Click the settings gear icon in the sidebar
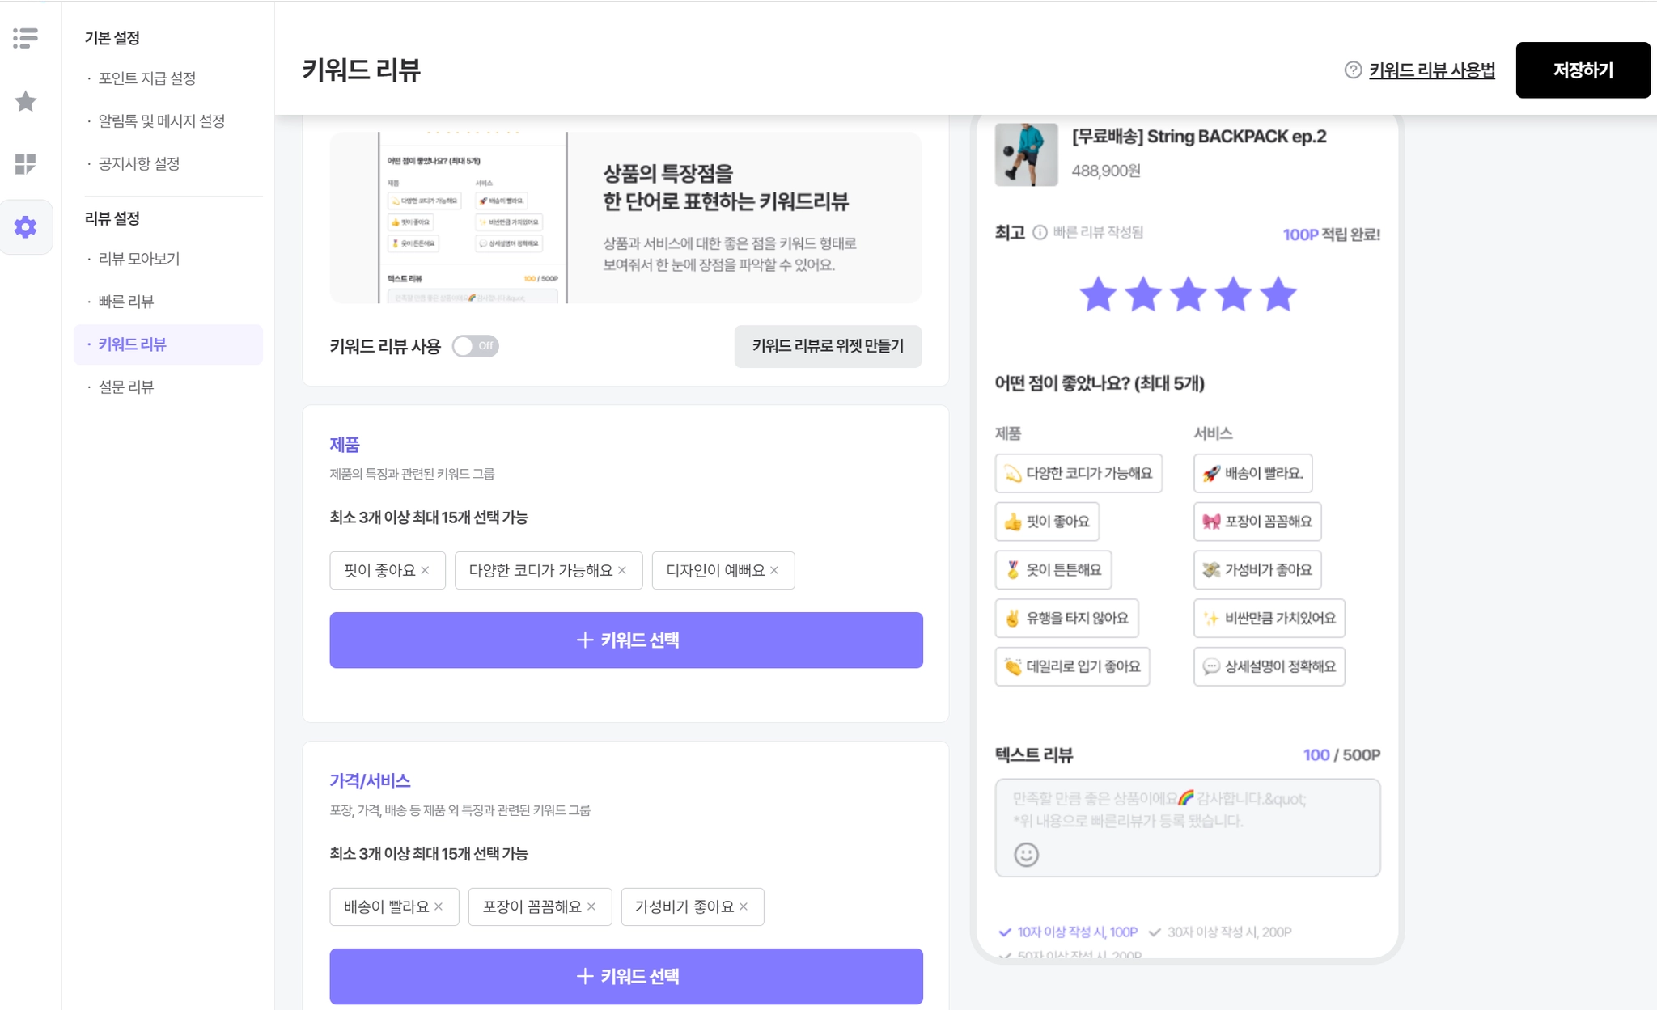The width and height of the screenshot is (1657, 1010). point(26,227)
